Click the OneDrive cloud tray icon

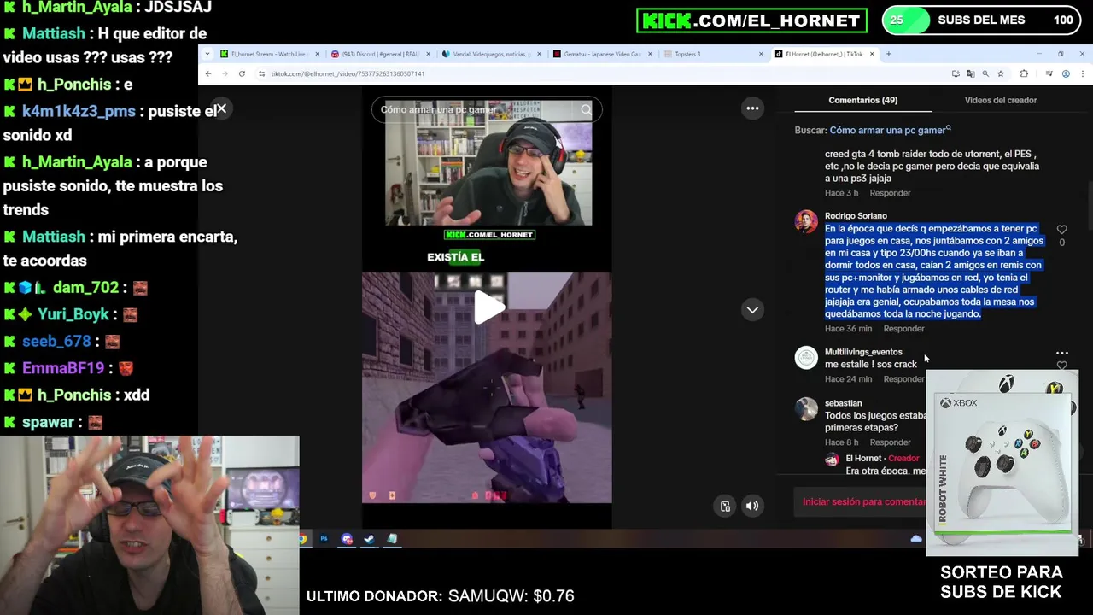coord(916,539)
